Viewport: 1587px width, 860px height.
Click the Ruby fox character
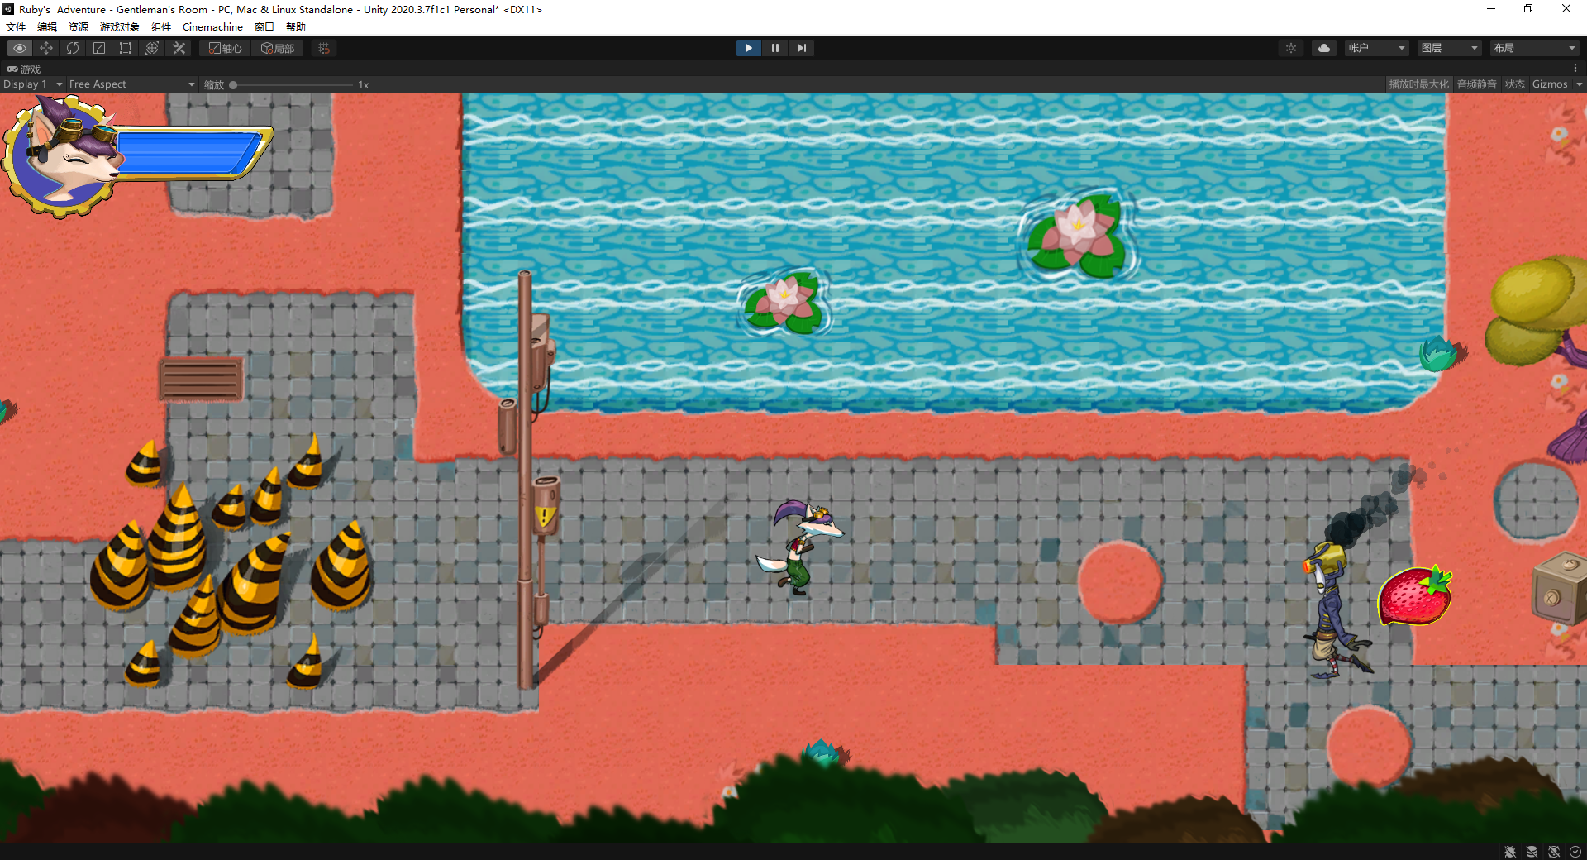tap(800, 547)
